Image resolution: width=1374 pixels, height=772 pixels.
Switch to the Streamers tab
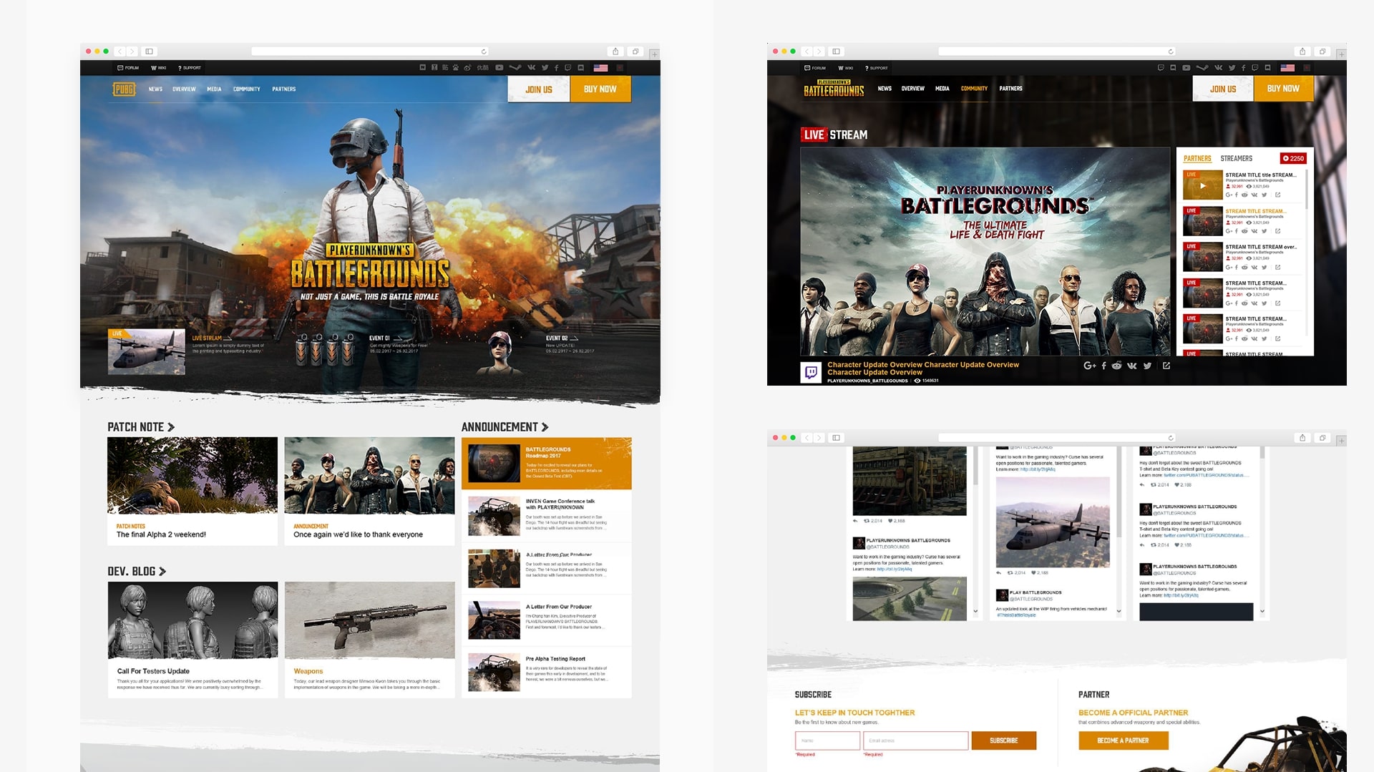pos(1236,158)
